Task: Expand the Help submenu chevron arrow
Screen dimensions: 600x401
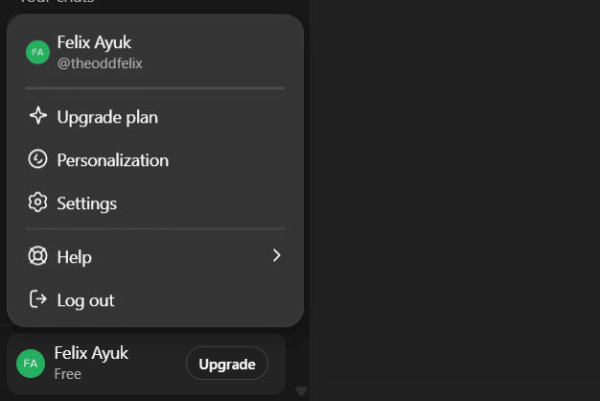Action: [x=276, y=256]
